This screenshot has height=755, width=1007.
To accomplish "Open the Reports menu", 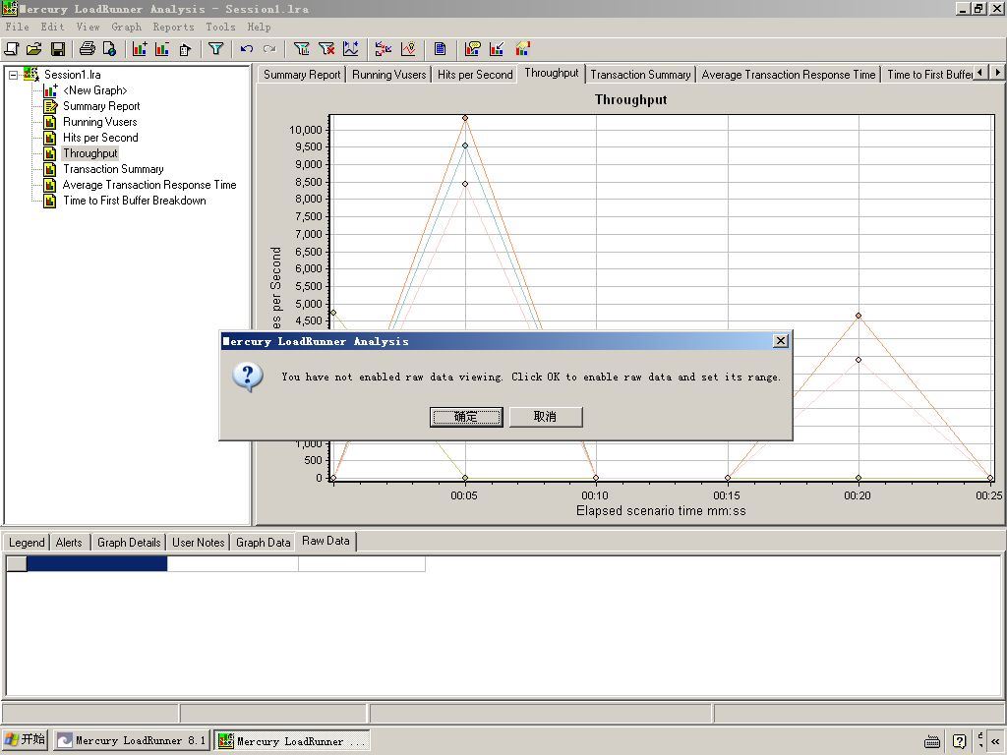I will (173, 27).
